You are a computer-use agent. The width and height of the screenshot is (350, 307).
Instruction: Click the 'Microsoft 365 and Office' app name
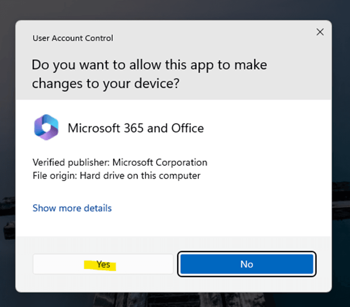135,129
